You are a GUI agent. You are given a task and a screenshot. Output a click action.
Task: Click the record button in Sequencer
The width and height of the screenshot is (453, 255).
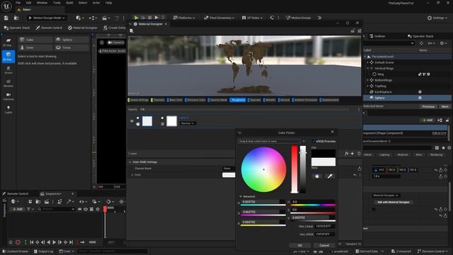coord(18,242)
